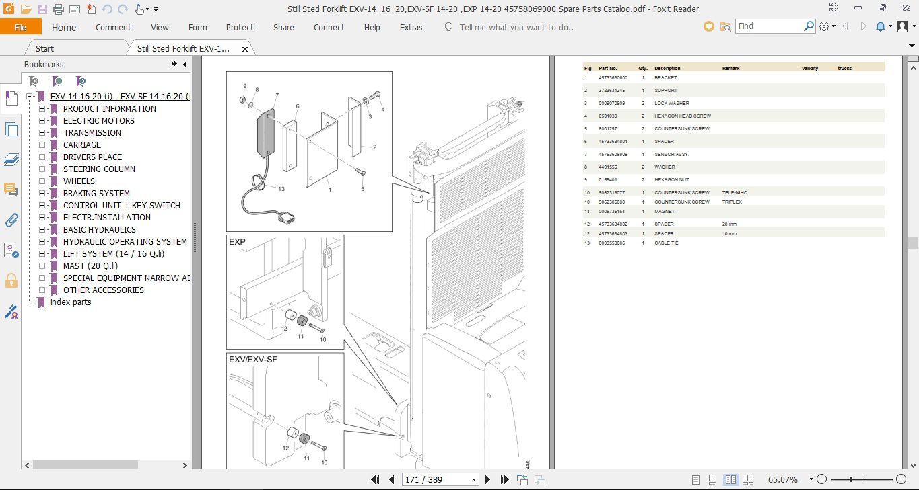Select the index parts bookmark

pyautogui.click(x=71, y=302)
